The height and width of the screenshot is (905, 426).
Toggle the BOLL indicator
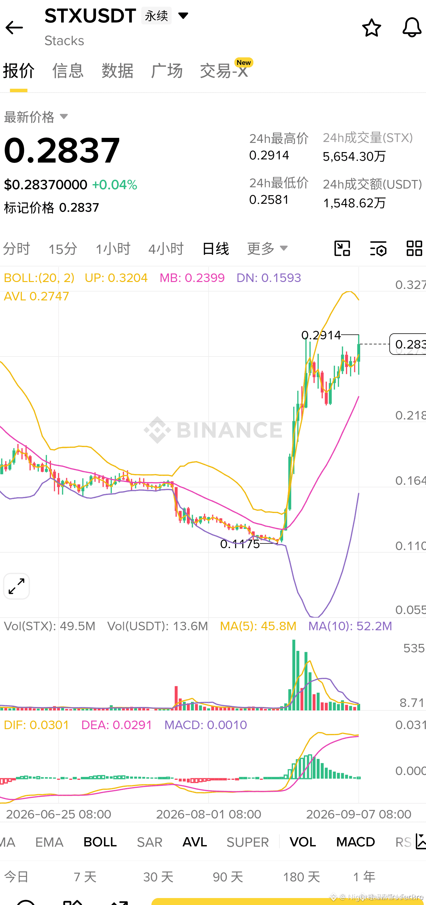[x=100, y=842]
